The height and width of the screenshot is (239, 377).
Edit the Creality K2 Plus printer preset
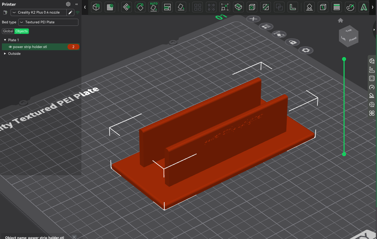[x=70, y=12]
